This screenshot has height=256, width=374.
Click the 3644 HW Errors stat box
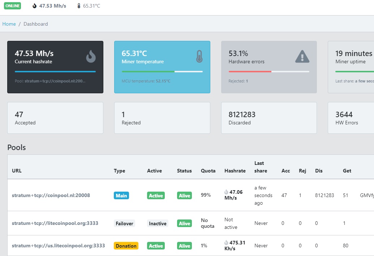tap(351, 118)
